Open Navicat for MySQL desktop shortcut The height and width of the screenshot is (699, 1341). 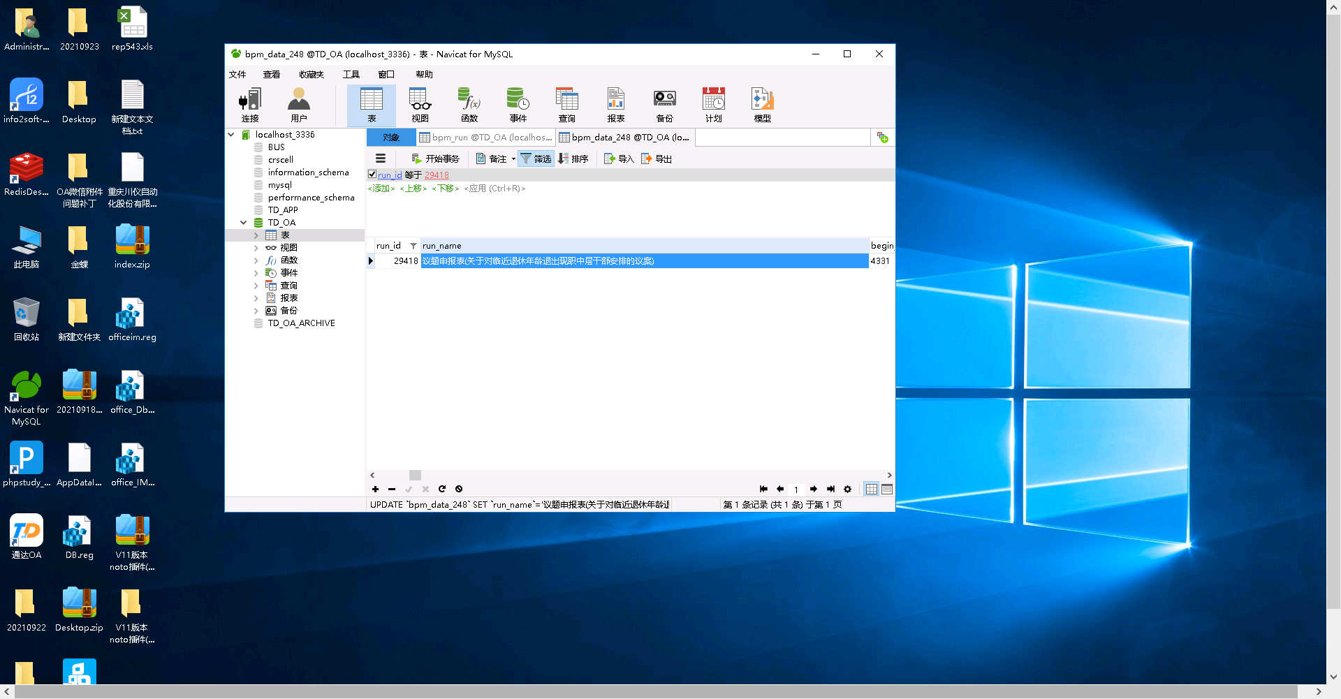(x=27, y=397)
